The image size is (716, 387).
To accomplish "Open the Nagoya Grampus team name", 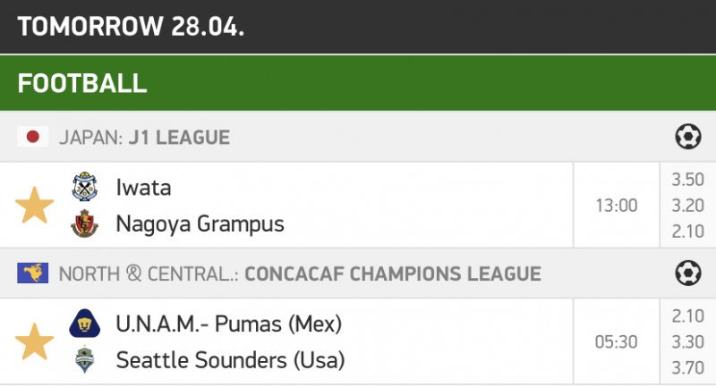I will tap(200, 224).
